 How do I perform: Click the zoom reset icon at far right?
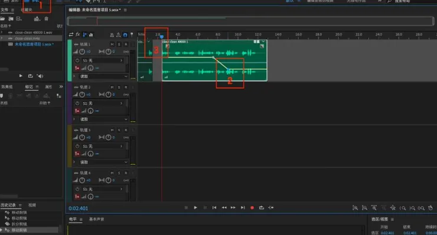[431, 208]
